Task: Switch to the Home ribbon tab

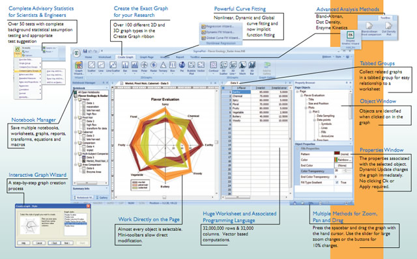Action: point(89,57)
